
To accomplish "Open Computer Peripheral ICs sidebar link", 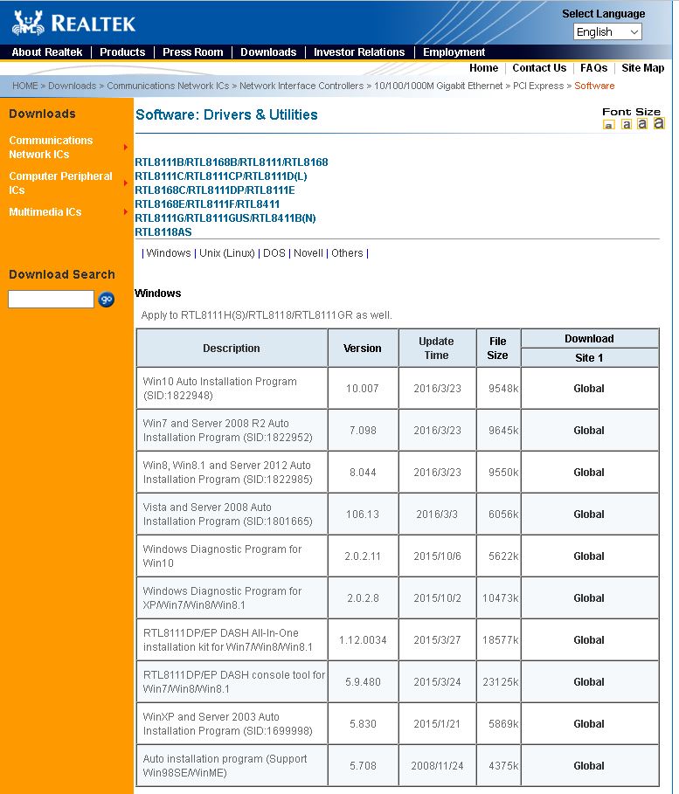I will pos(60,183).
